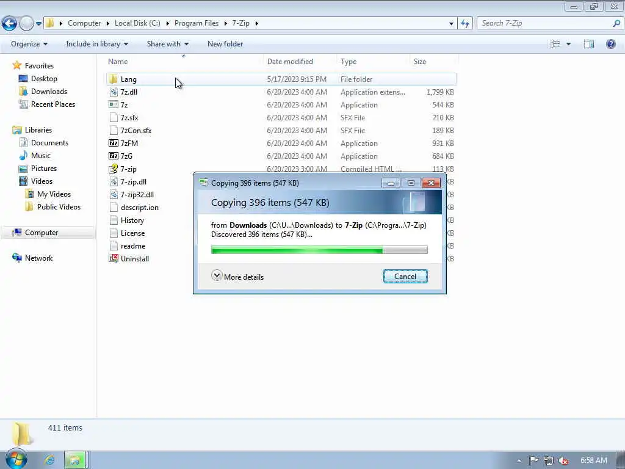Toggle the preview pane icon
625x469 pixels.
[589, 44]
